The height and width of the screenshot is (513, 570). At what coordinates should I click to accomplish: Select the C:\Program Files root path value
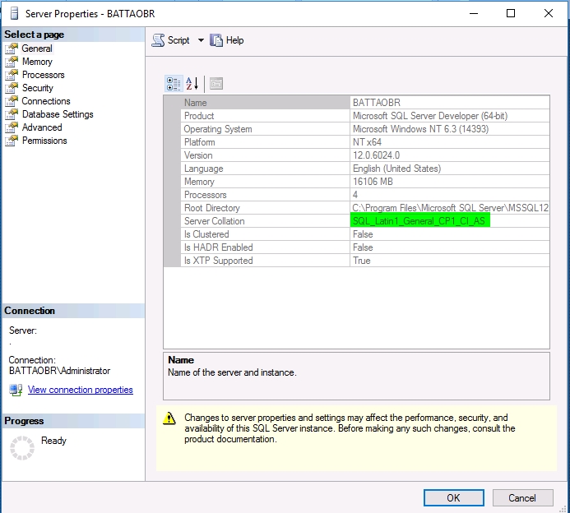tap(450, 208)
